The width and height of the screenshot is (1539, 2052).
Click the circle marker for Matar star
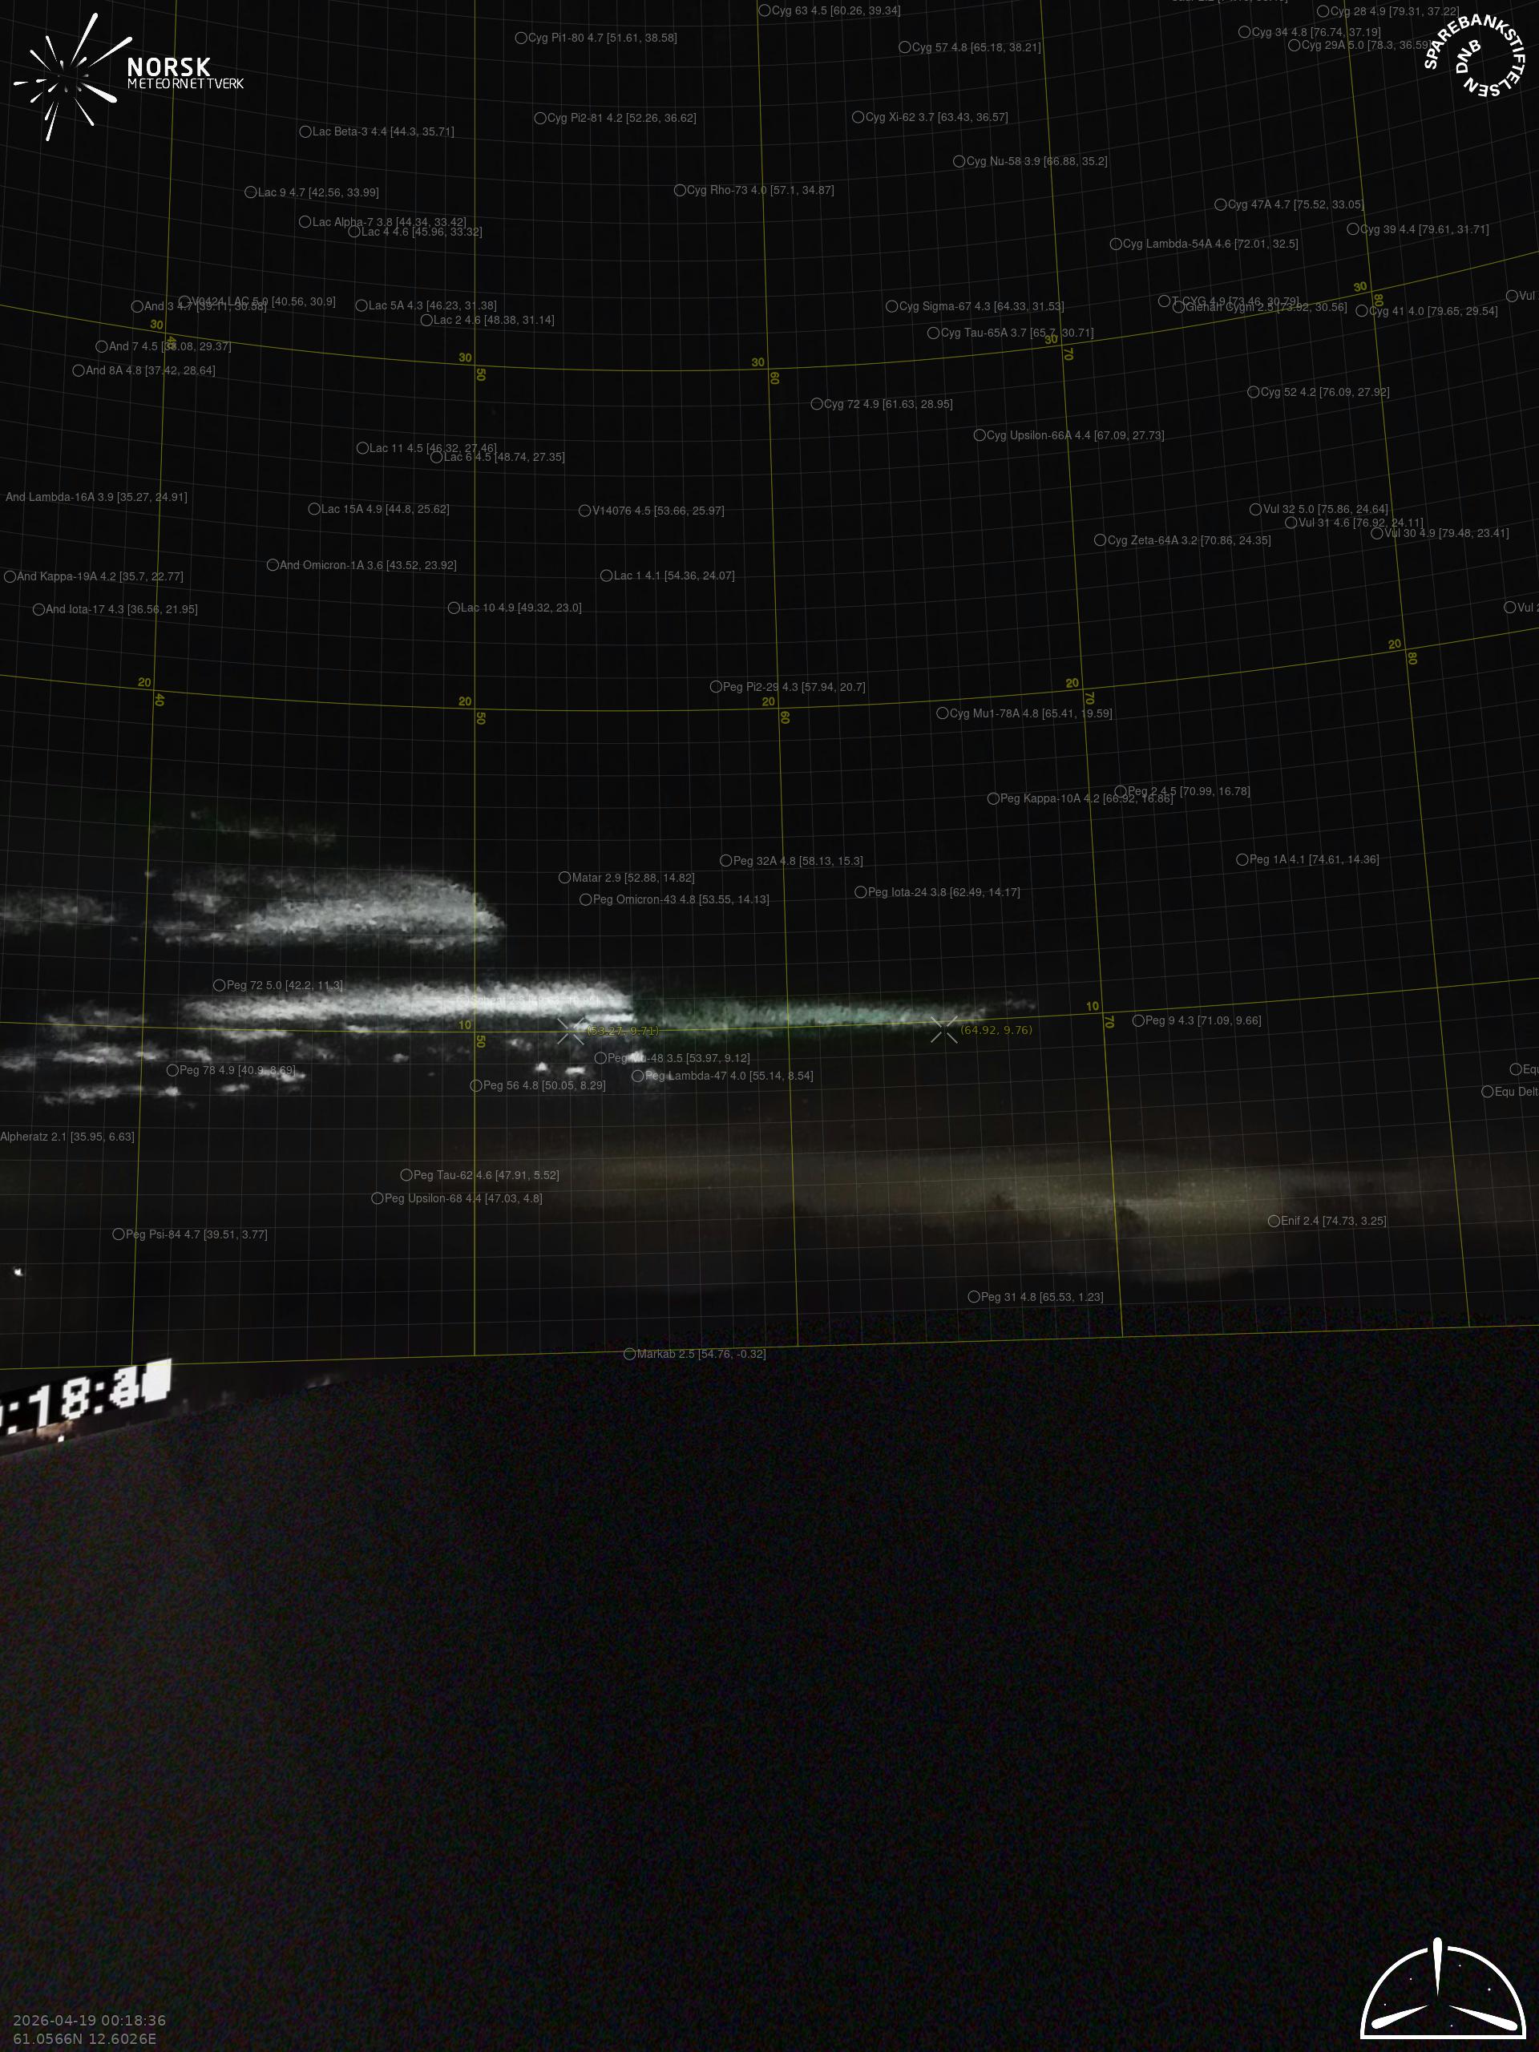564,878
